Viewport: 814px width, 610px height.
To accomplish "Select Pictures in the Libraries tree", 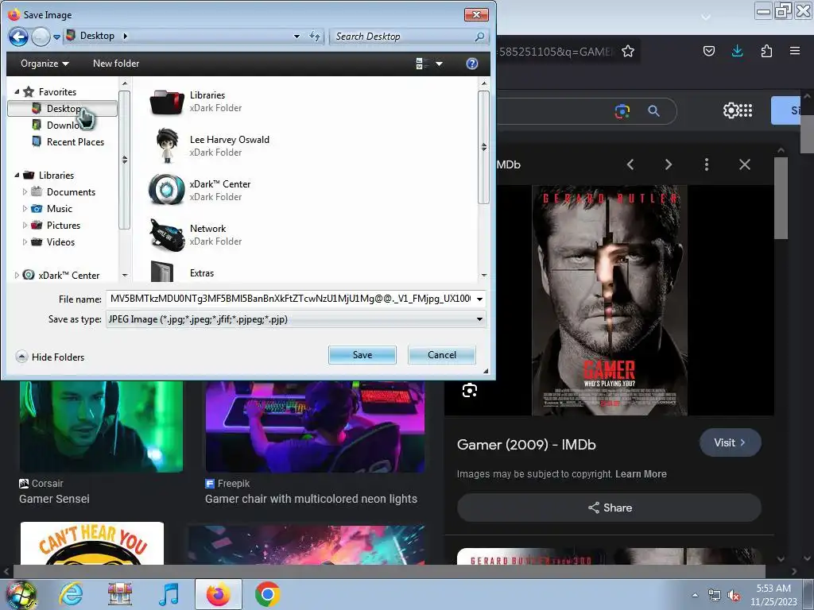I will [x=56, y=225].
